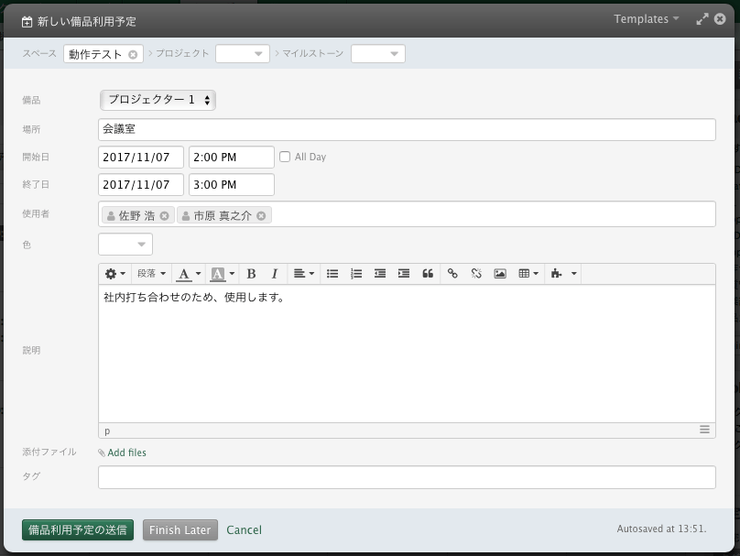The image size is (740, 556).
Task: Insert a bulleted list
Action: point(332,274)
